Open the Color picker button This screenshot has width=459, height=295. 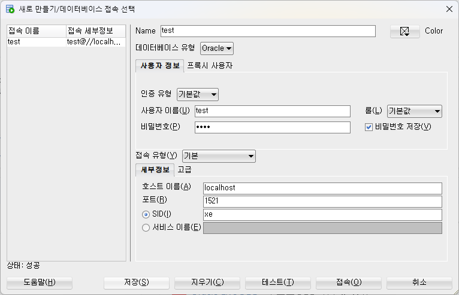[x=404, y=31]
